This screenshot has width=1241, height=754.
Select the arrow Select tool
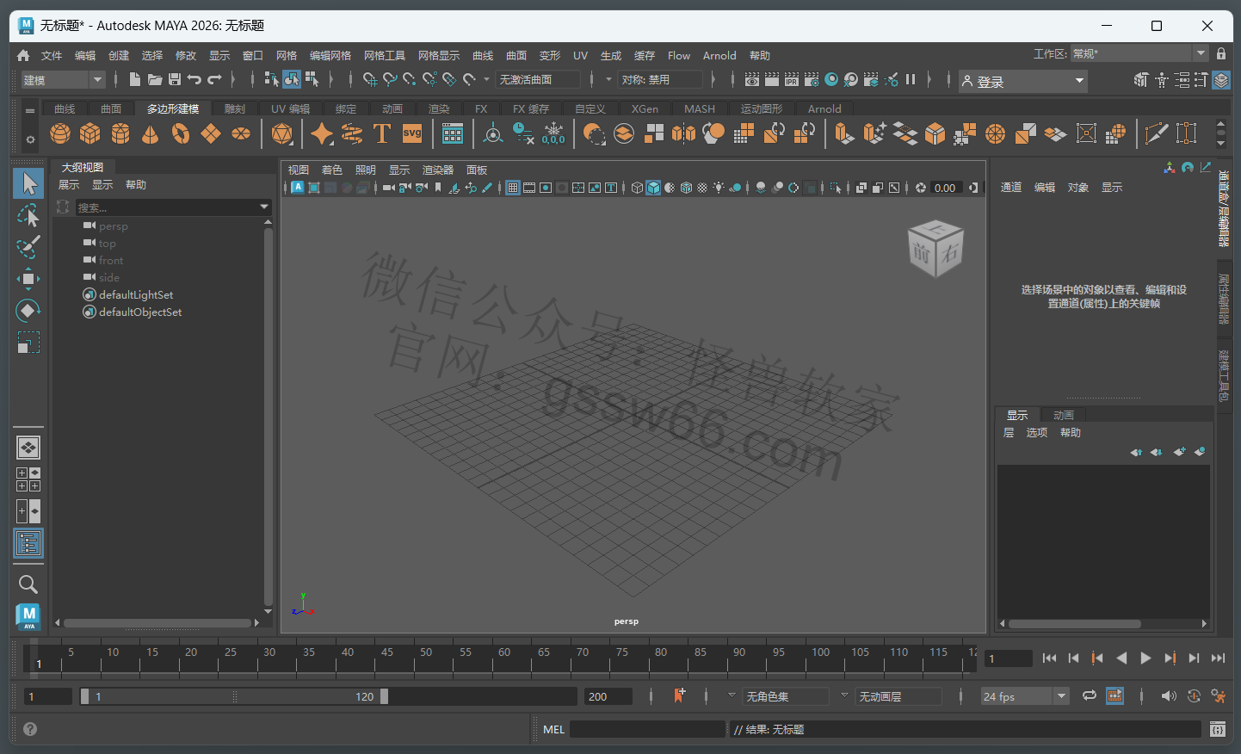click(28, 183)
